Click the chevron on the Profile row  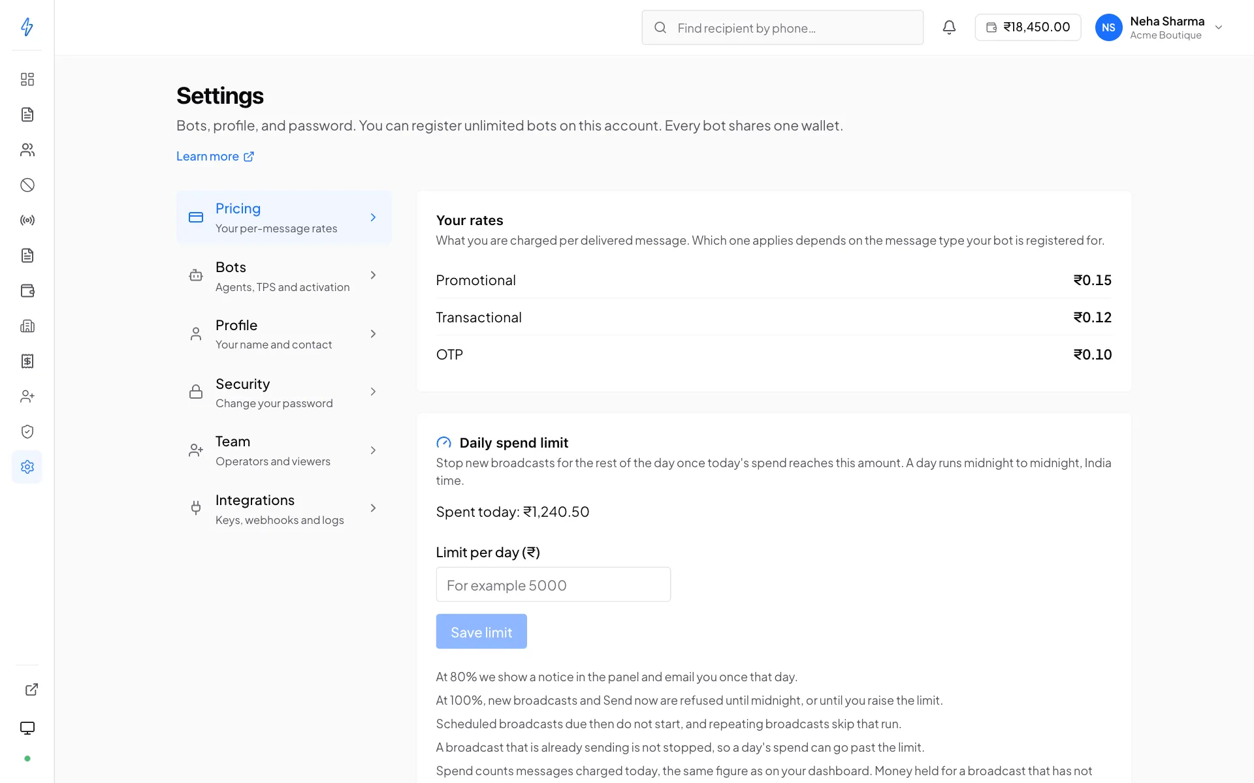[x=373, y=334]
